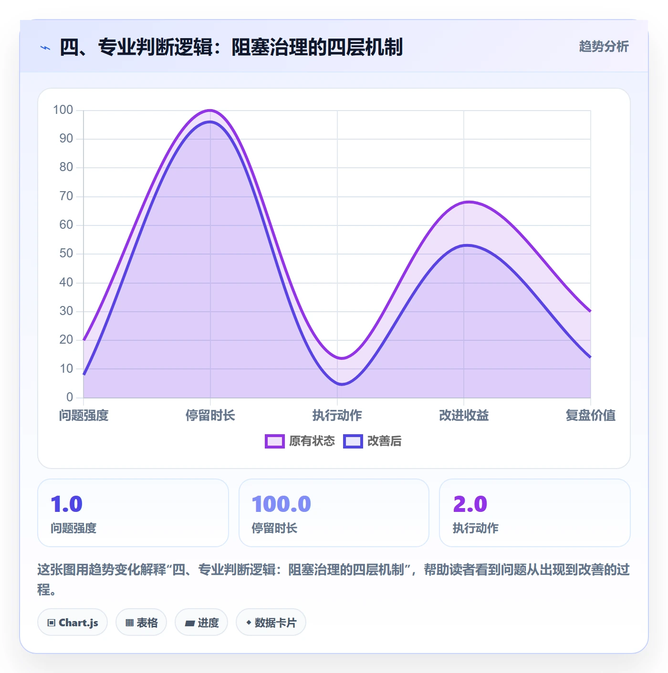Select the Chart.js tag
Image resolution: width=668 pixels, height=673 pixels.
pyautogui.click(x=73, y=622)
